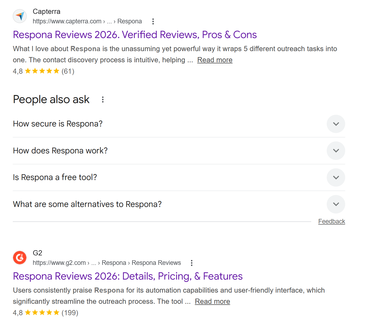The width and height of the screenshot is (374, 325).
Task: Click the breadcrumb Respona Reviews in the G2 URL
Action: 156,263
